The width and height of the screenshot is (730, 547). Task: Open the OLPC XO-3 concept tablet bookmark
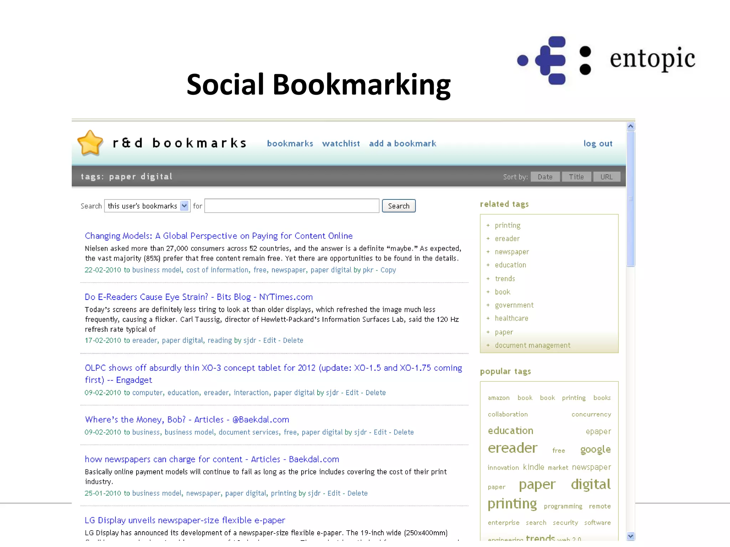tap(273, 374)
